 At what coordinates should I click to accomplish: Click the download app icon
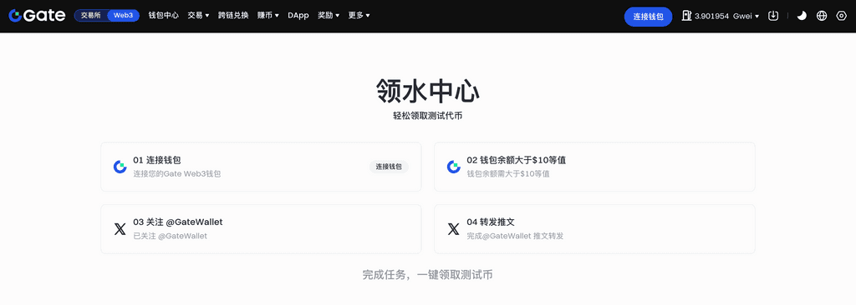773,16
